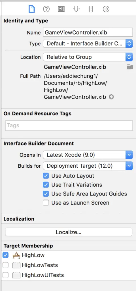
Task: Open the Opens in Latest Xcode dropdown
Action: coord(88,155)
